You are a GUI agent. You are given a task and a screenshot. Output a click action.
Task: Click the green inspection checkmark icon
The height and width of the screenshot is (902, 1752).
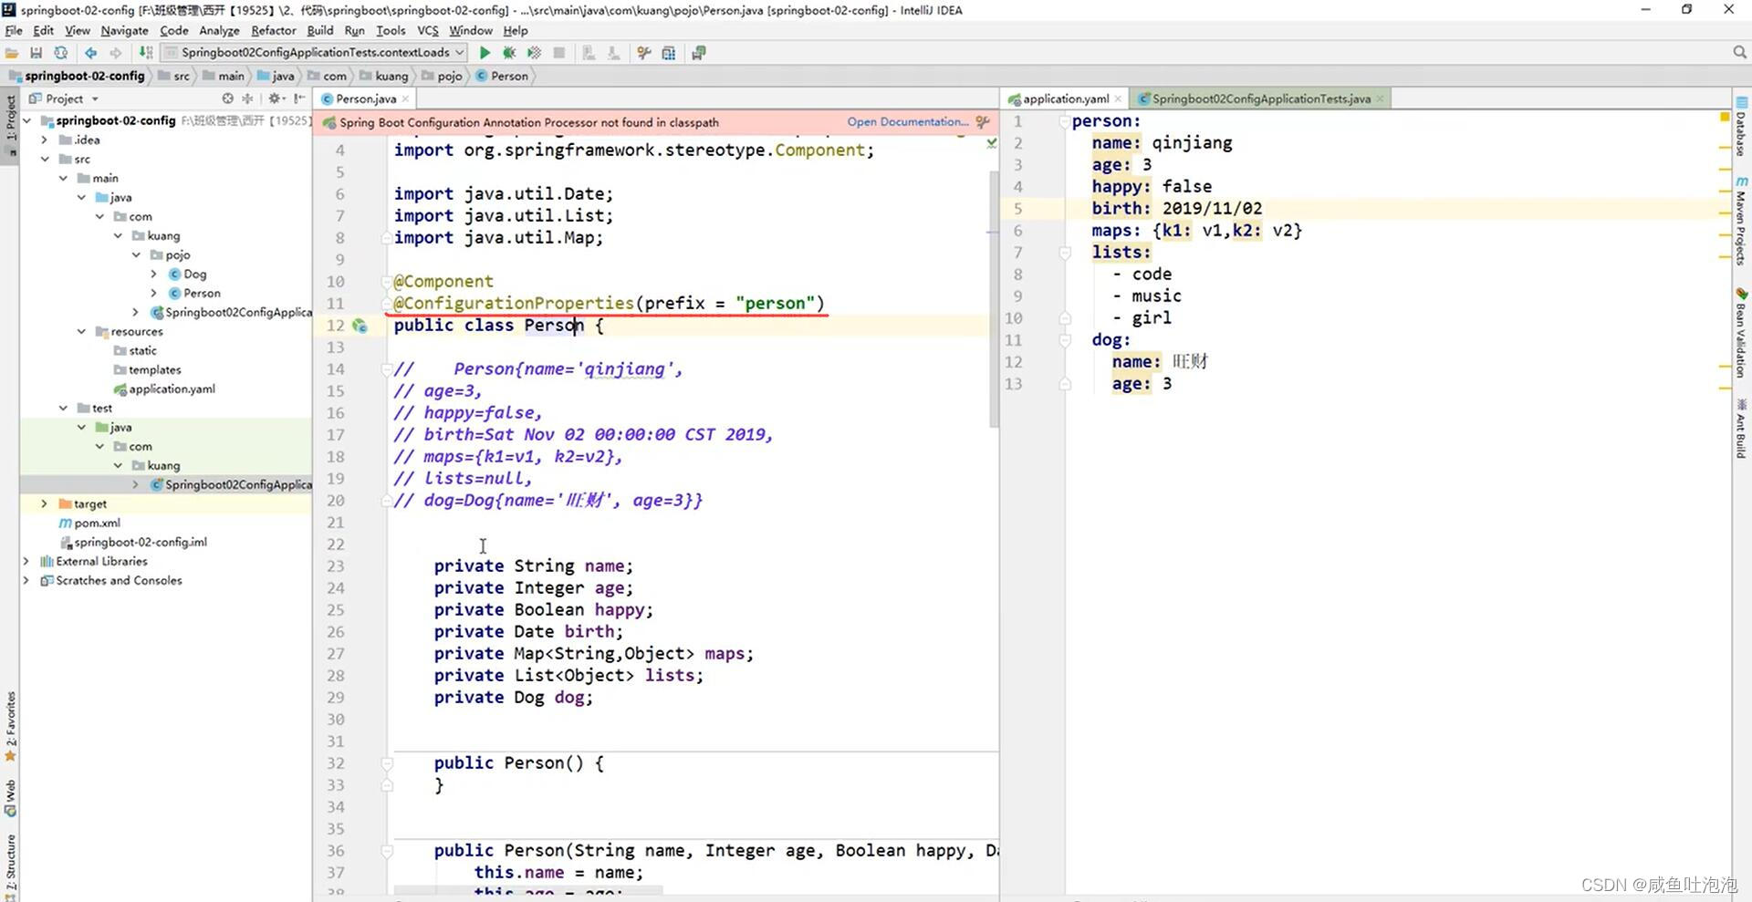pyautogui.click(x=991, y=143)
